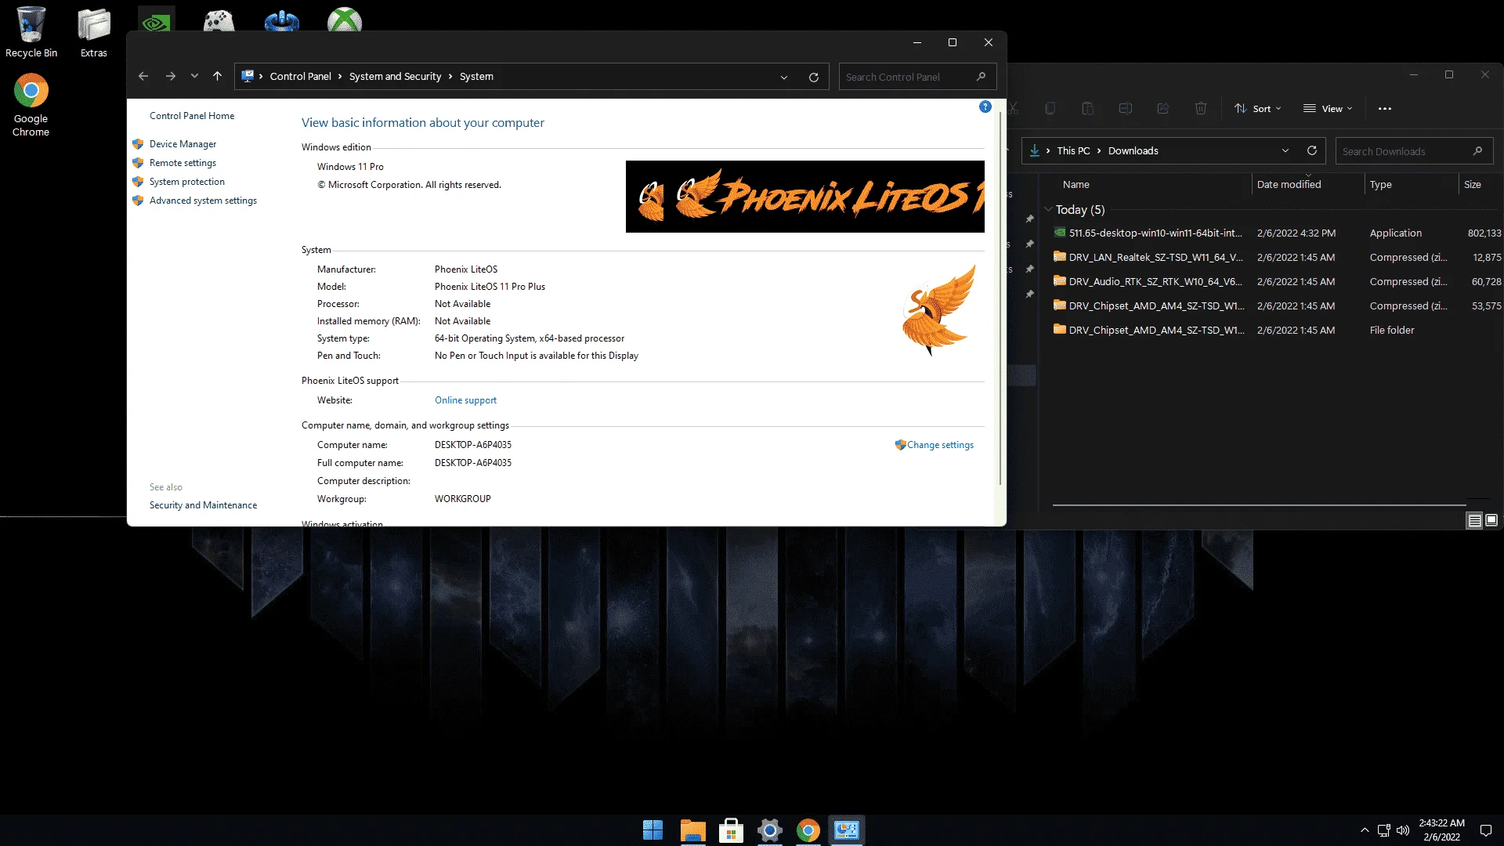Viewport: 1504px width, 846px height.
Task: Open See more options in Downloads toolbar
Action: point(1385,109)
